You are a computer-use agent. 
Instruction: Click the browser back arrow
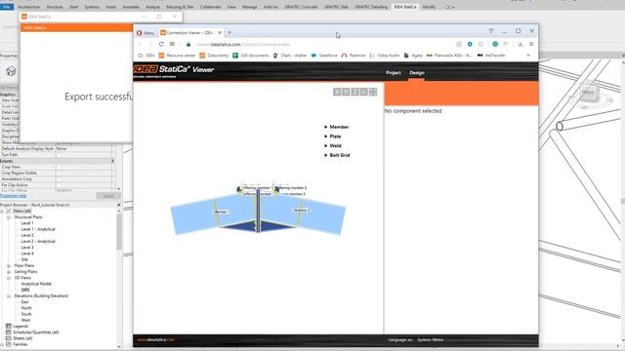(x=140, y=44)
